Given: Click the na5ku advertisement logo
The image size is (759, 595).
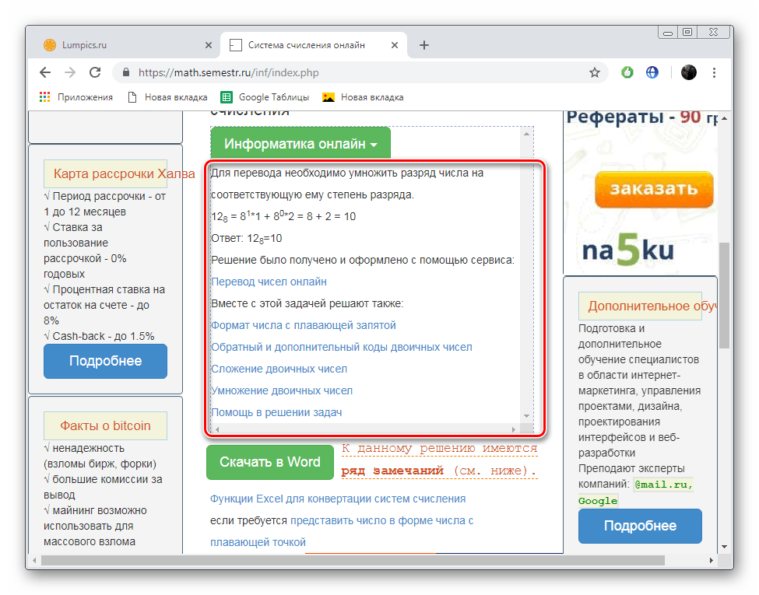Looking at the screenshot, I should (x=627, y=250).
